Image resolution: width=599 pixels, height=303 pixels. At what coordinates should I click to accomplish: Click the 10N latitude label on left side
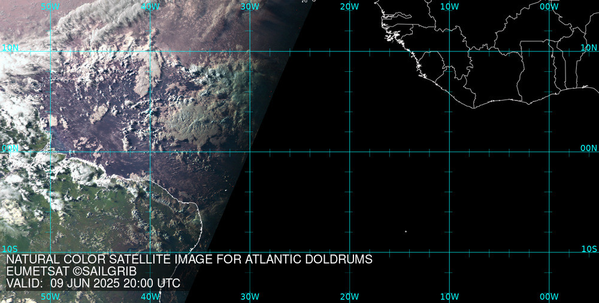pos(10,47)
